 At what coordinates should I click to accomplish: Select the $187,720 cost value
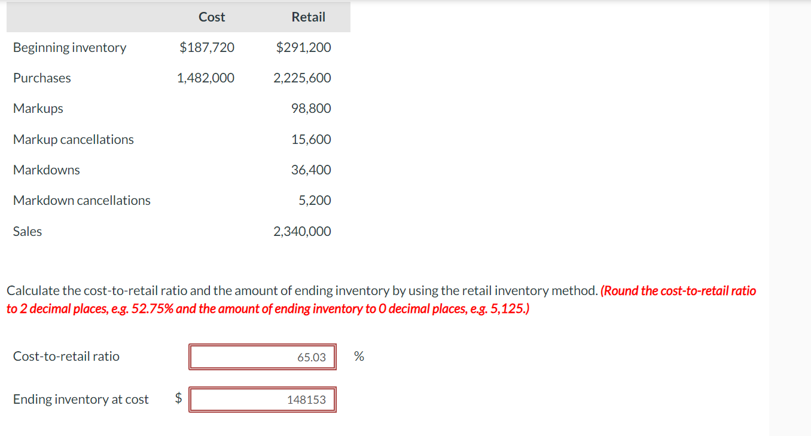tap(206, 47)
